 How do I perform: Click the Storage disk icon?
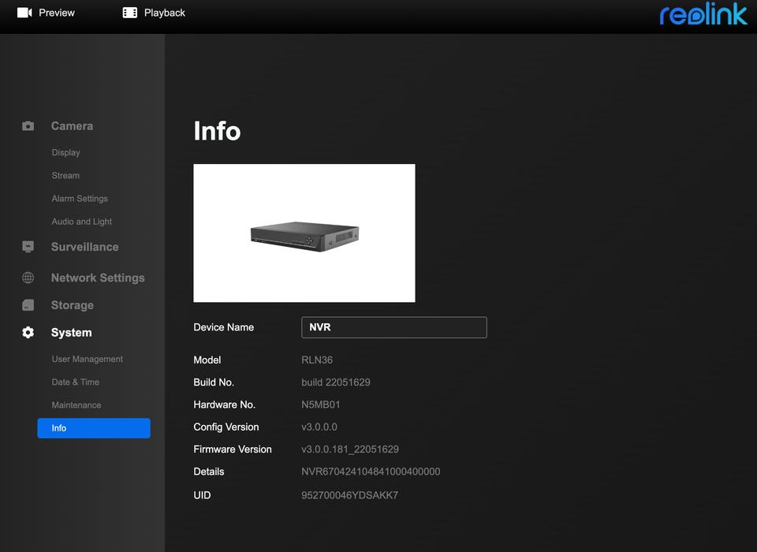tap(28, 305)
